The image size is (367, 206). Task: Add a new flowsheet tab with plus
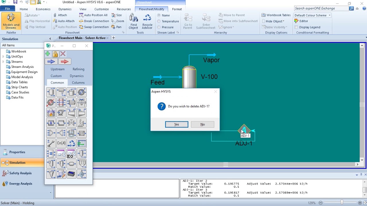pyautogui.click(x=114, y=38)
